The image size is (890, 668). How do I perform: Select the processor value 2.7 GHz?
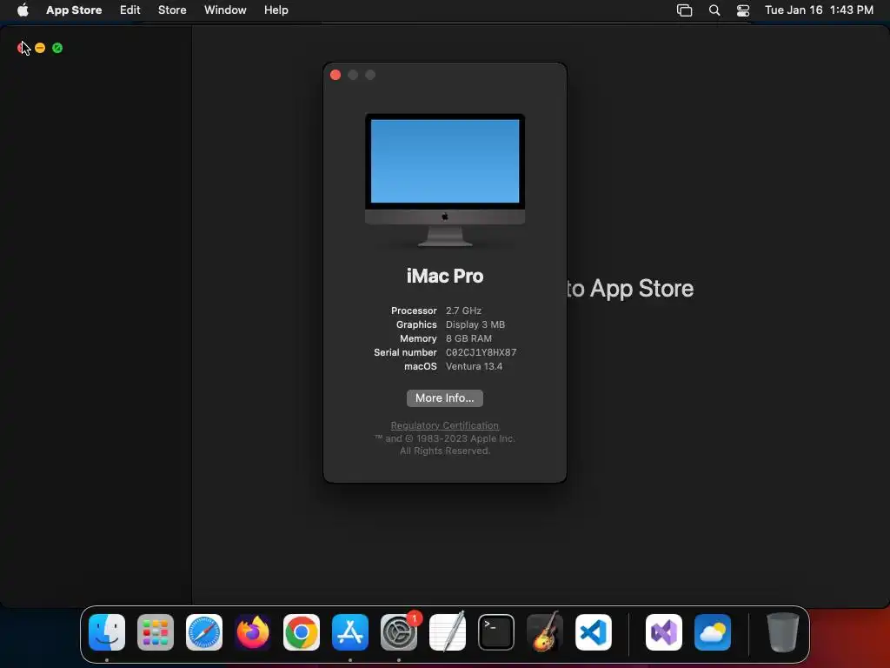click(463, 311)
